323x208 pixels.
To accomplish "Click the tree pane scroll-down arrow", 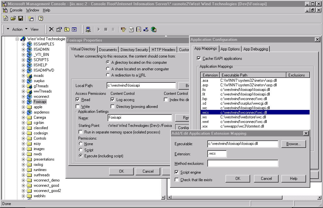I will [x=163, y=197].
